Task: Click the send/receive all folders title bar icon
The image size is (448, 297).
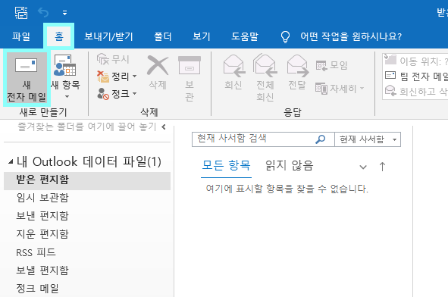Action: coord(21,13)
